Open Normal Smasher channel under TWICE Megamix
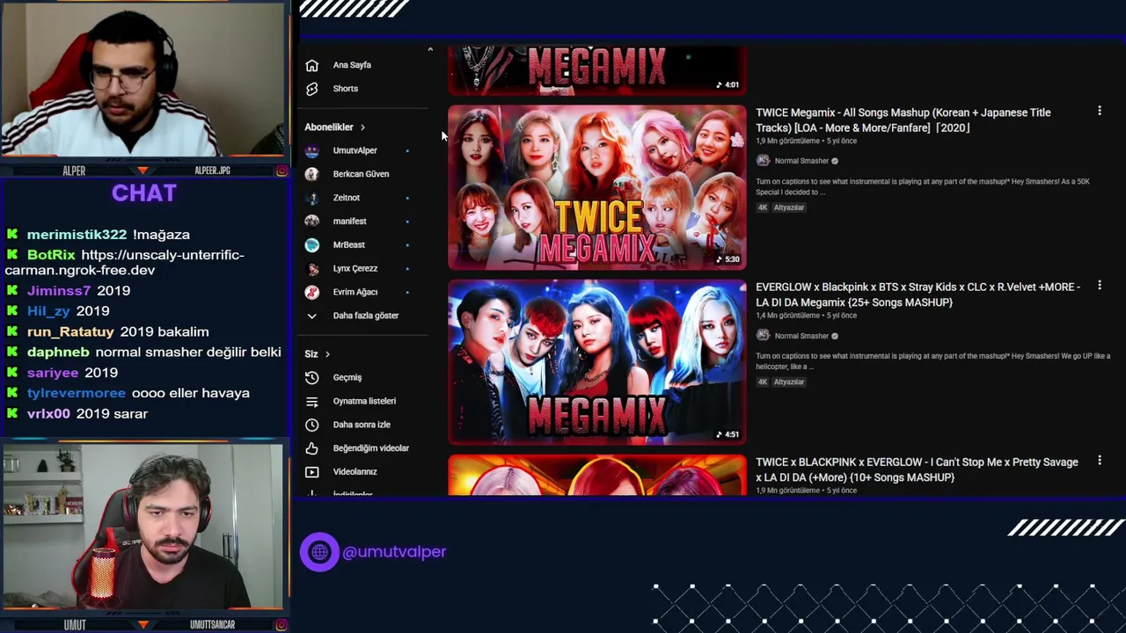Screen dimensions: 1126x633 pos(801,161)
